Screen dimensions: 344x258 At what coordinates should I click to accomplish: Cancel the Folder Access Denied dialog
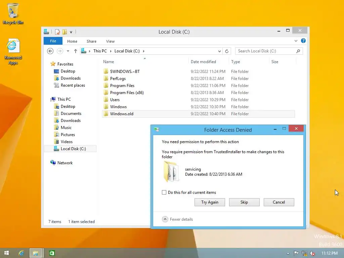click(279, 202)
